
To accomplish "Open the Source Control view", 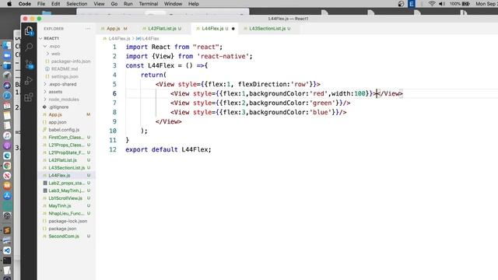I will coord(29,64).
